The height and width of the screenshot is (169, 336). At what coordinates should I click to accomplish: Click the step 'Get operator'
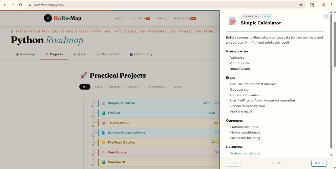[x=240, y=90]
